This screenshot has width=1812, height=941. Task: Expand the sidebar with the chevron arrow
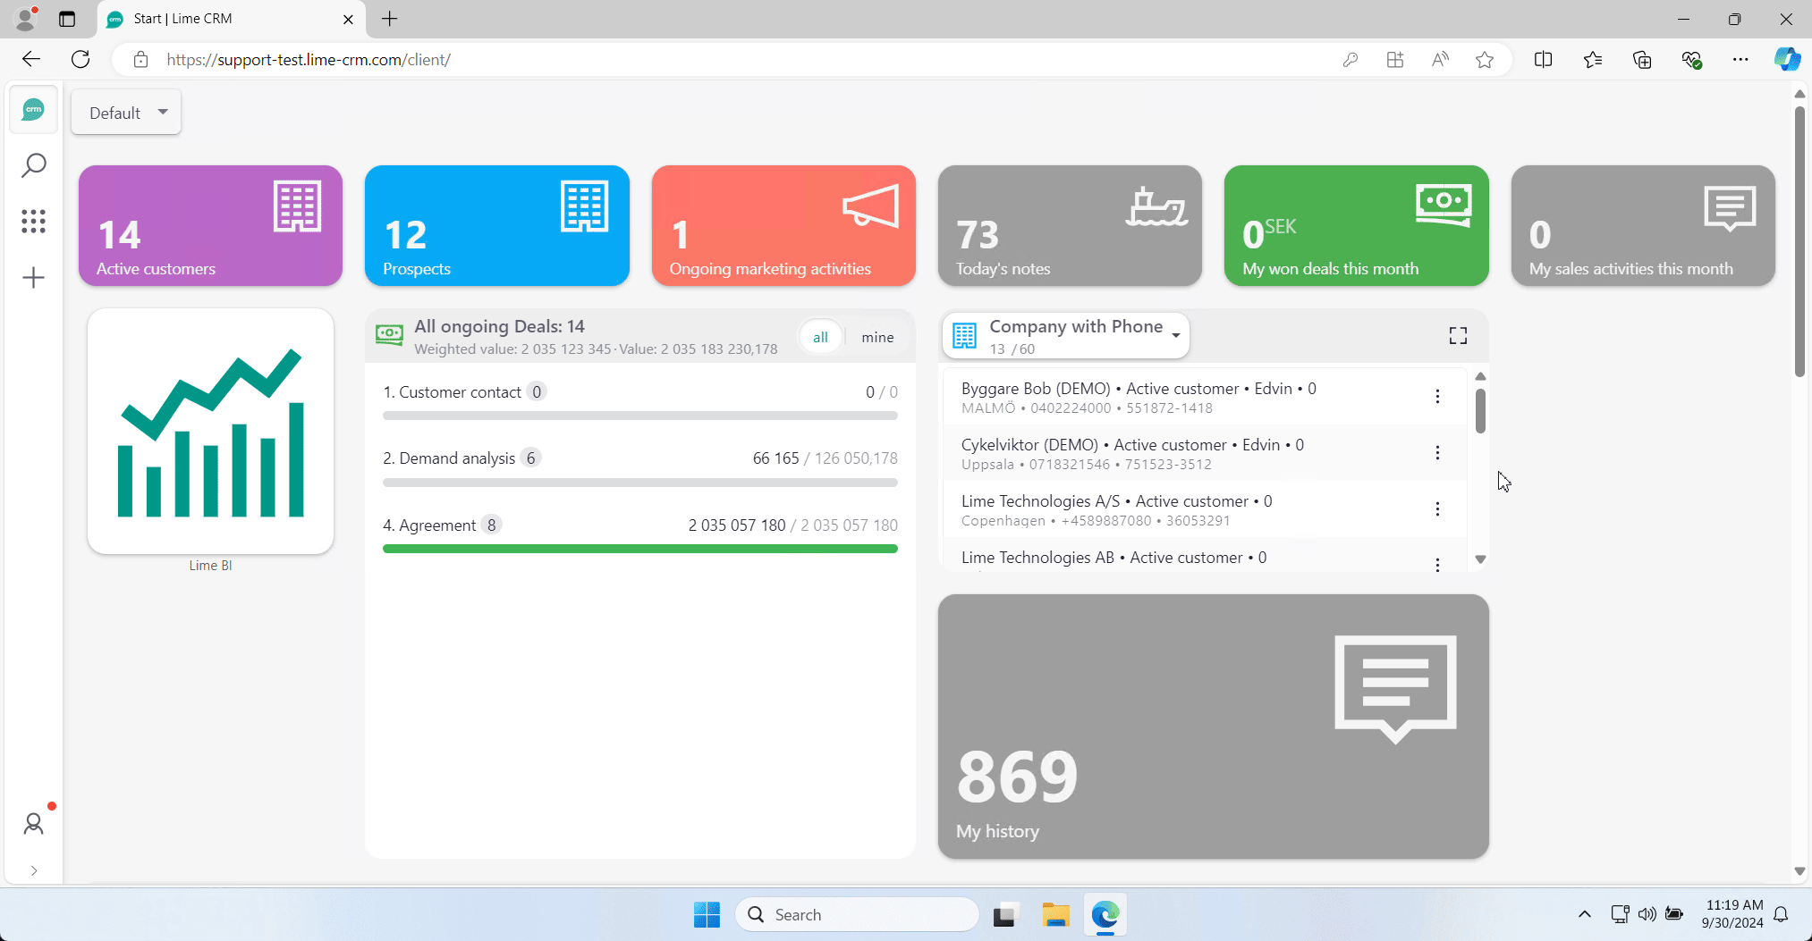pyautogui.click(x=33, y=870)
